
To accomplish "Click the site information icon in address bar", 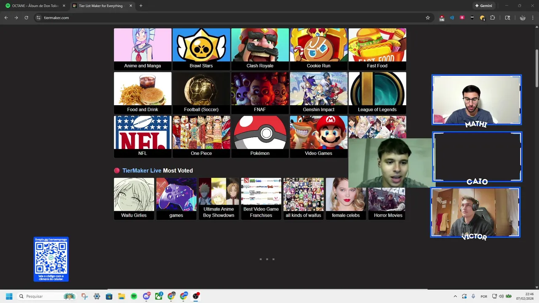I will click(38, 18).
